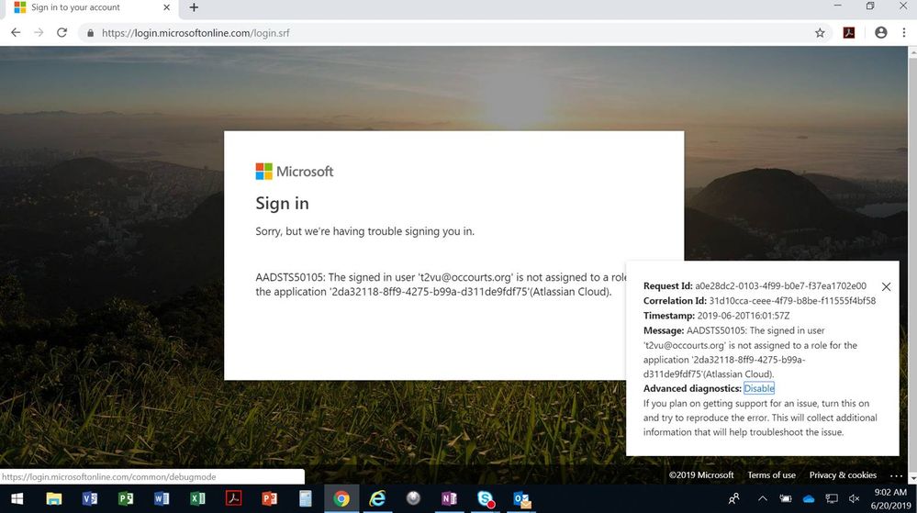The image size is (917, 513).
Task: Open the clock showing 9:02 AM
Action: coord(890,498)
